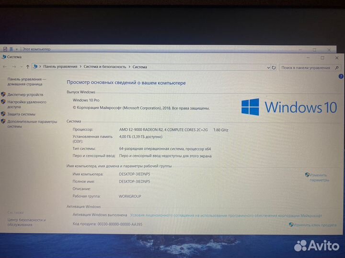The height and width of the screenshot is (258, 345).
Task: Open quick access toolbar dropdown in Этот компьютер
Action: click(17, 49)
